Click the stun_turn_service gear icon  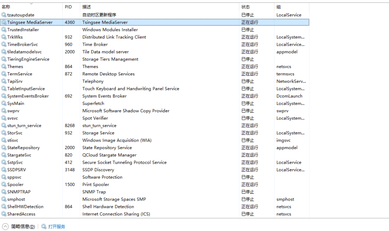[4, 126]
